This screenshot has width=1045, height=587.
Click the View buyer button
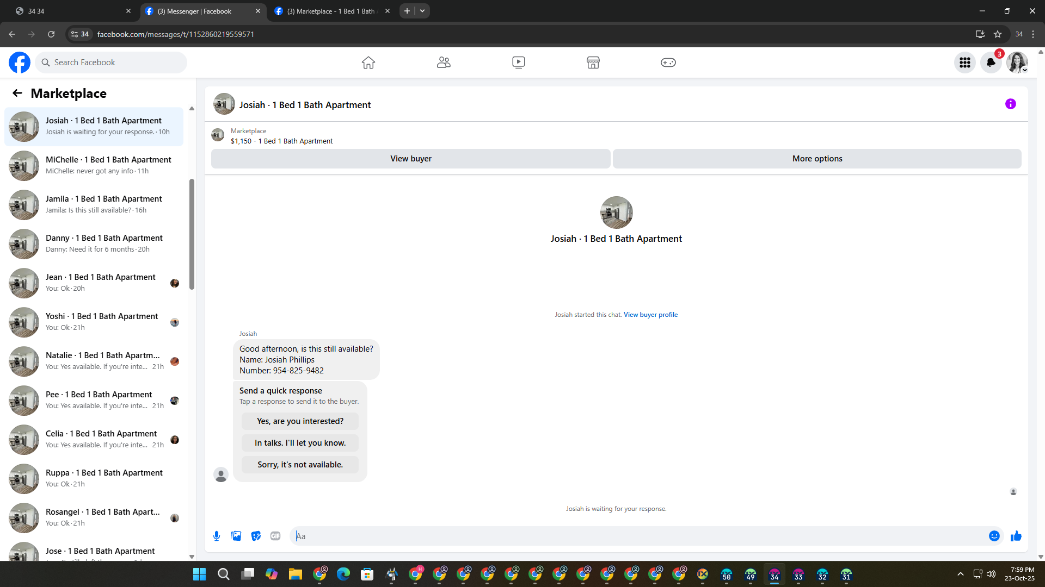coord(410,159)
